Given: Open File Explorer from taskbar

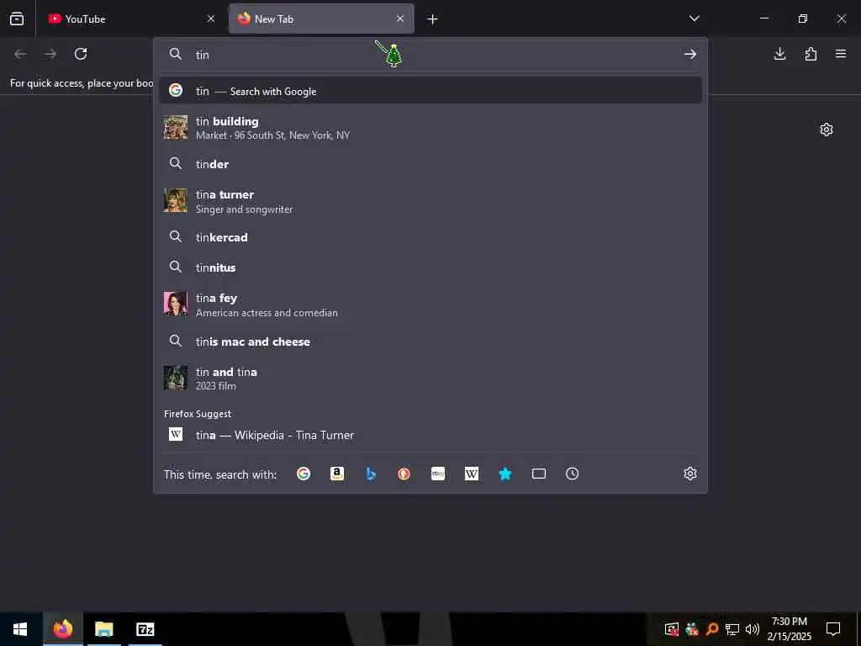Looking at the screenshot, I should pos(103,629).
